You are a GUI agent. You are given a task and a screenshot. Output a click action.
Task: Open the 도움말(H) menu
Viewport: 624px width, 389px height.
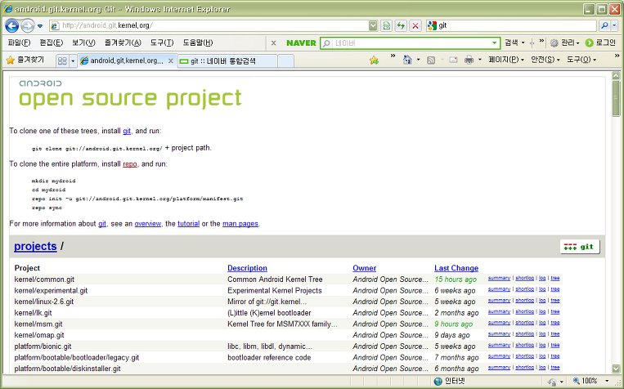click(x=198, y=42)
